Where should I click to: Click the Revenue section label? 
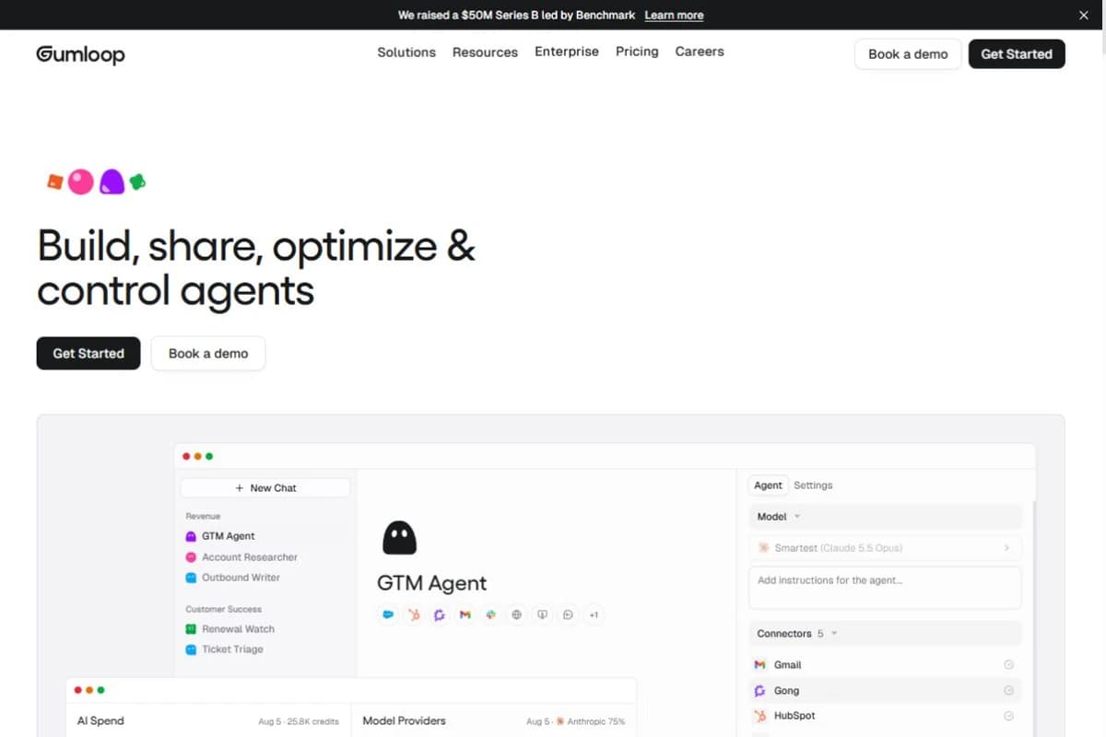coord(203,516)
